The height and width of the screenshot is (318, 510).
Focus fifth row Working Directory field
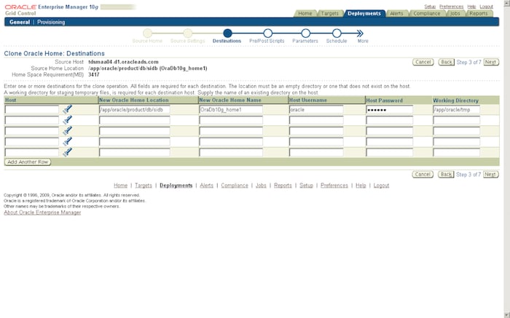pos(456,152)
